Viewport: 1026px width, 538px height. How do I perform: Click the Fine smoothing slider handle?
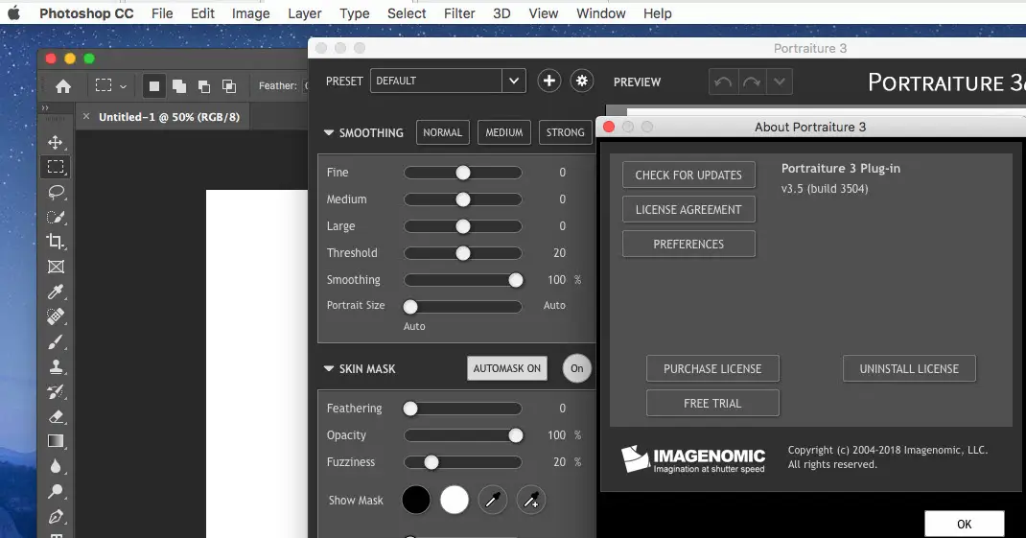[462, 172]
